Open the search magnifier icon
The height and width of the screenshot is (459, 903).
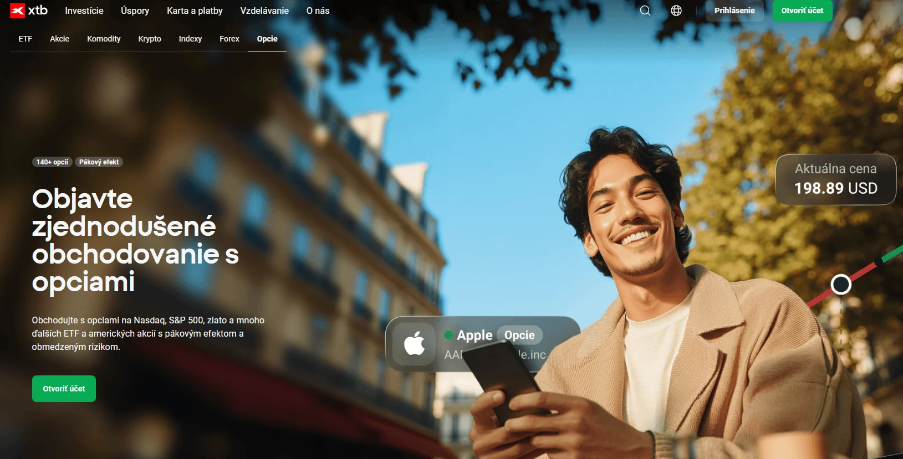click(645, 11)
